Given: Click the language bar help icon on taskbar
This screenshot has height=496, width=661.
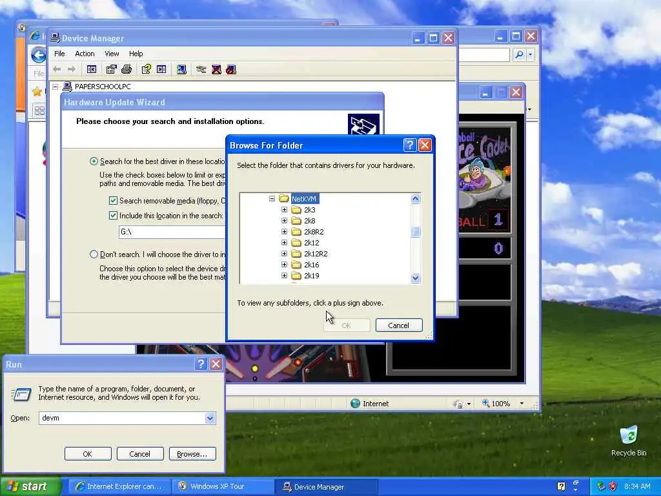Looking at the screenshot, I should (x=561, y=486).
